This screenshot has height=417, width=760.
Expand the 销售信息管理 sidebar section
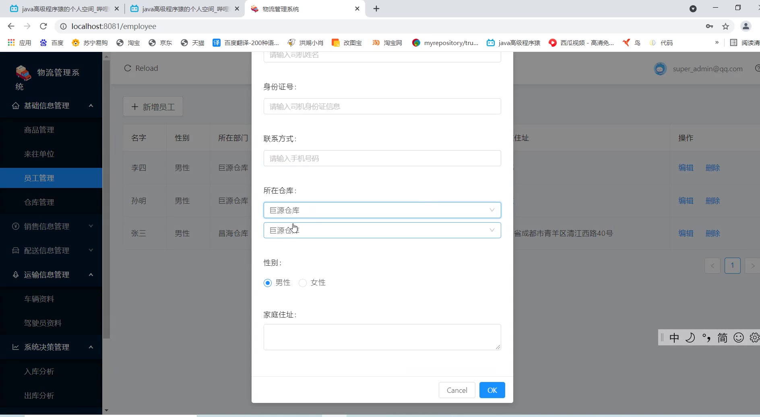(51, 226)
